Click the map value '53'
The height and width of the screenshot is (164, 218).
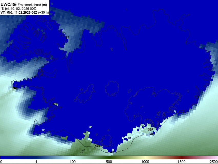coord(129,138)
